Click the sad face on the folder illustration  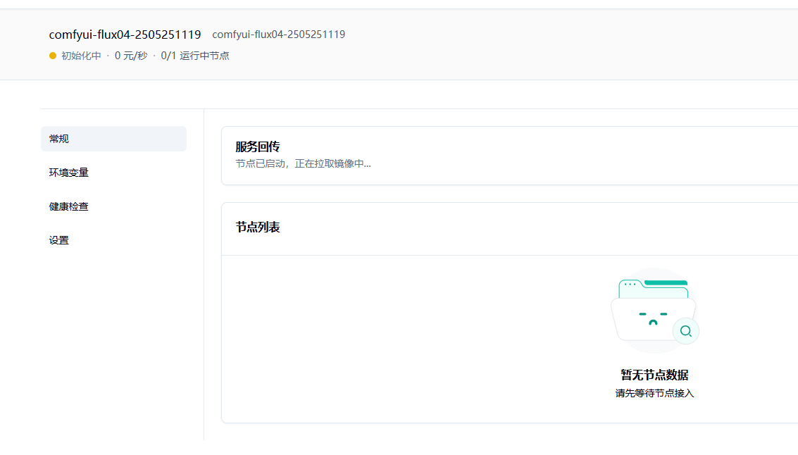coord(653,318)
